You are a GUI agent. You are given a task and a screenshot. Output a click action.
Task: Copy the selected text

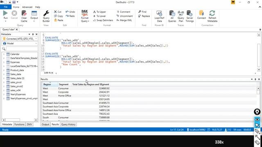pyautogui.click(x=59, y=16)
